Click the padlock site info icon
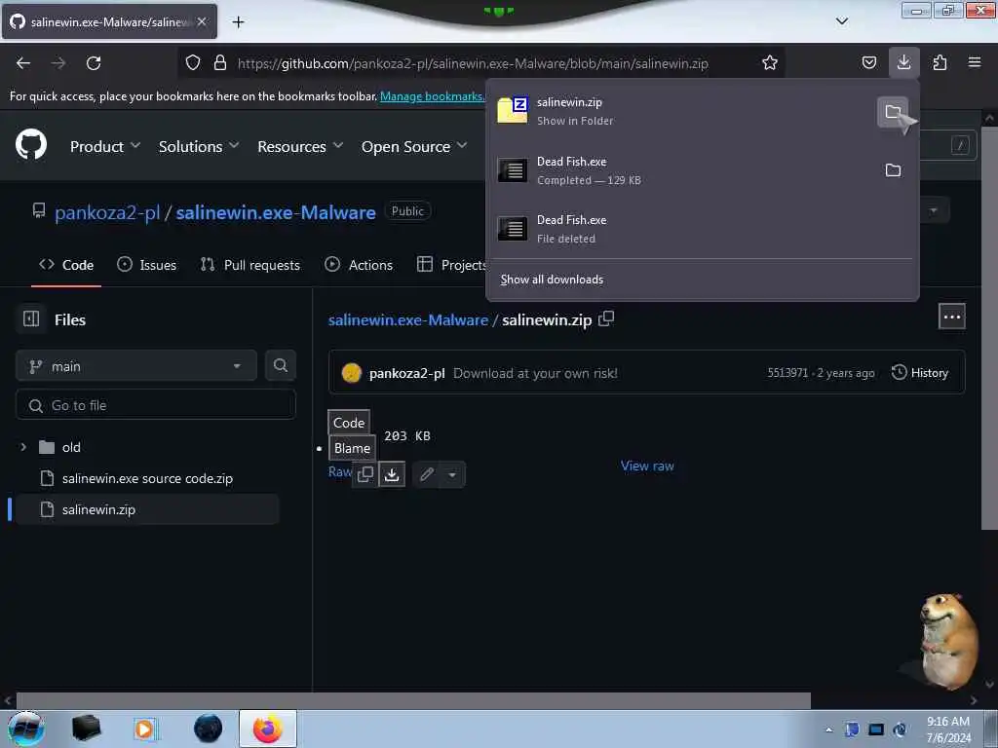Screen dimensions: 998x748 pos(220,62)
